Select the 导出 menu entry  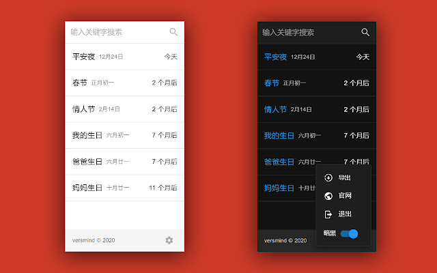coord(343,177)
